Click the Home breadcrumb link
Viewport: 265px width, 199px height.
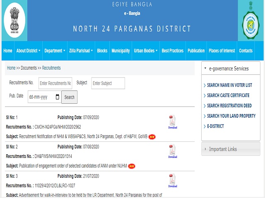11,68
